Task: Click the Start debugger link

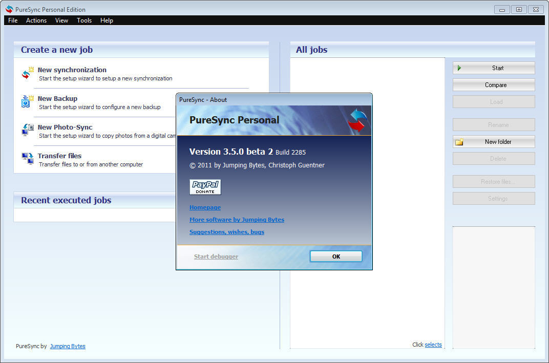Action: point(216,256)
